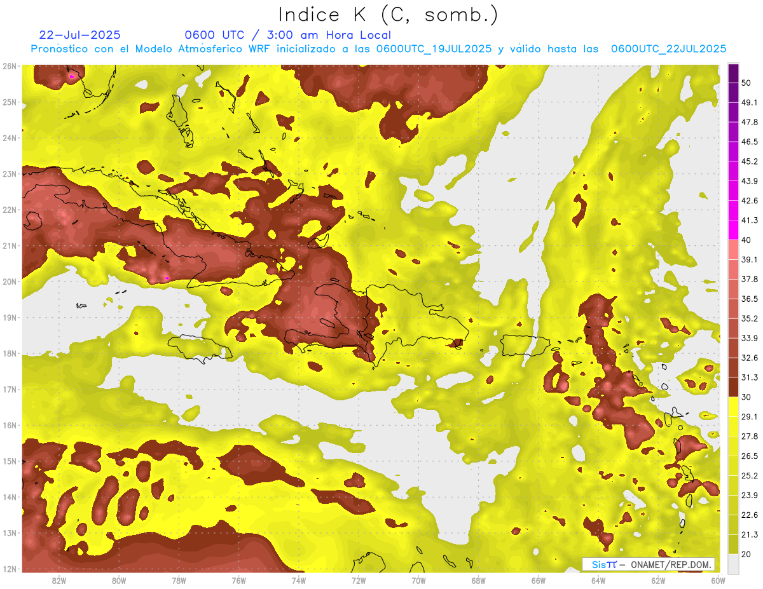Select the colorbar value '43.9'

(750, 181)
